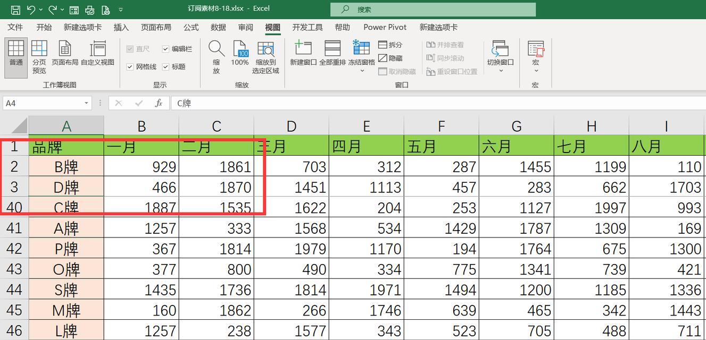This screenshot has height=340, width=706.
Task: Switch to 分页预览 page break preview
Action: [39, 57]
